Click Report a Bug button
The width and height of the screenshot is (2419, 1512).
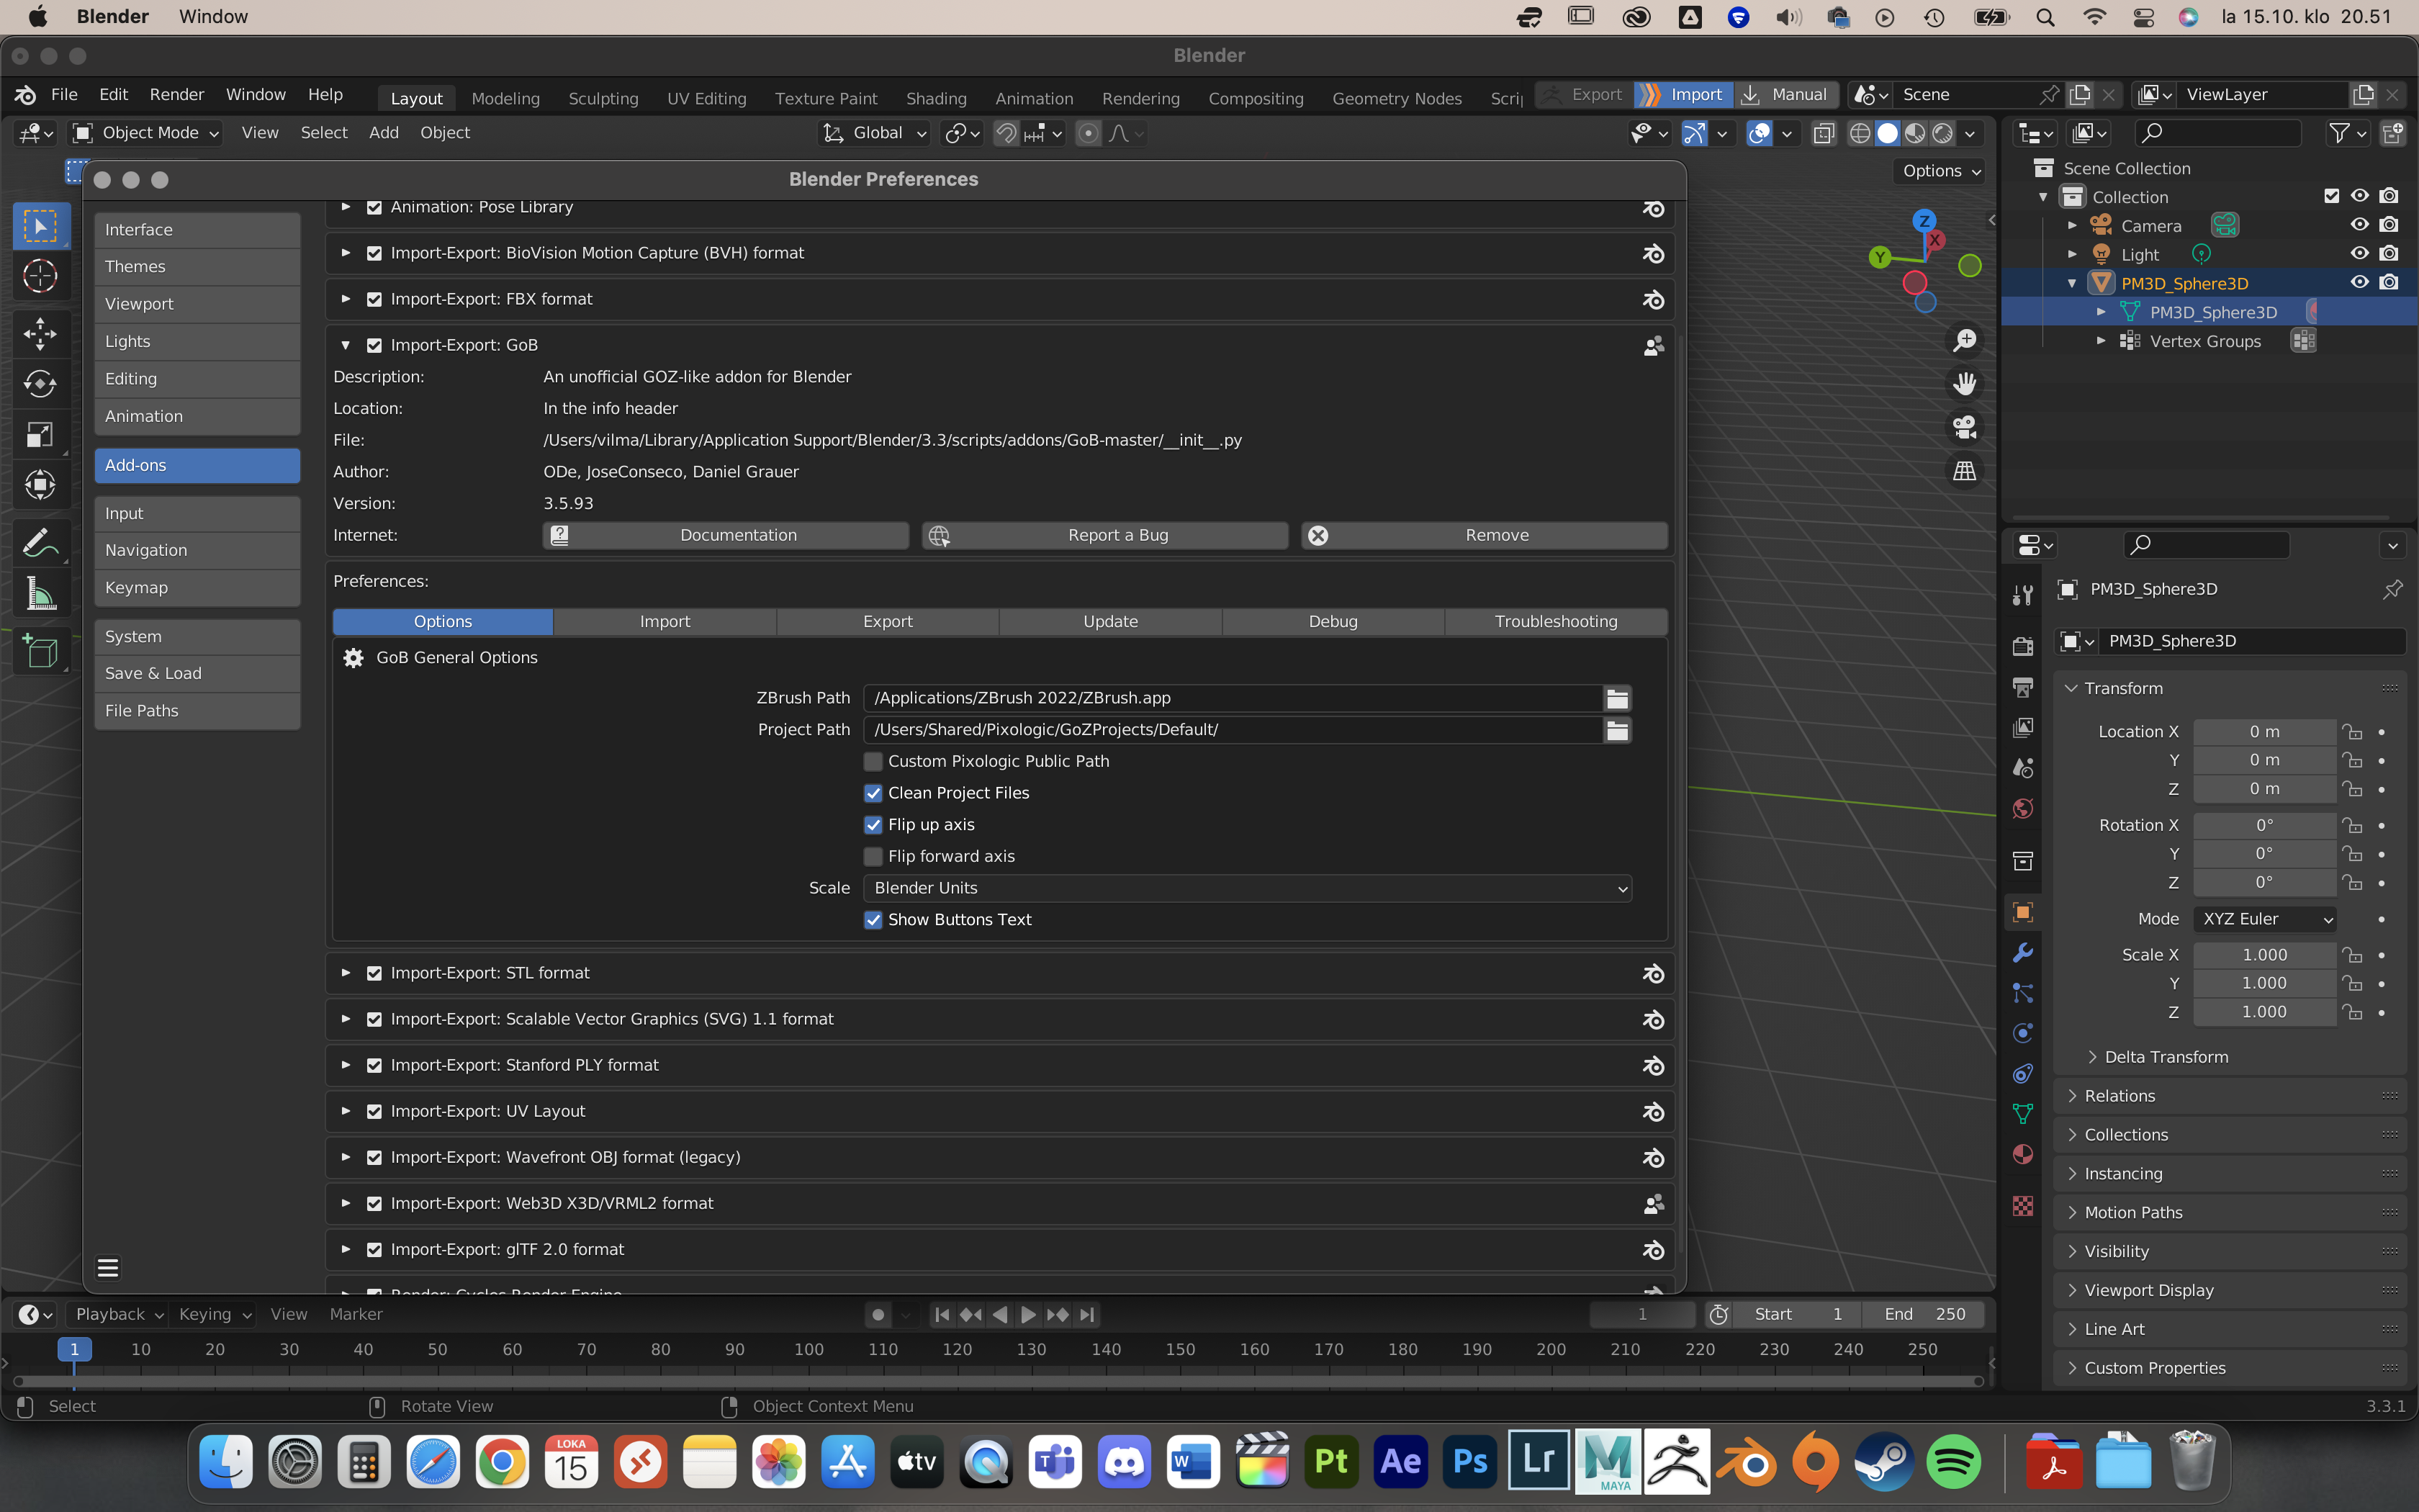pos(1104,535)
